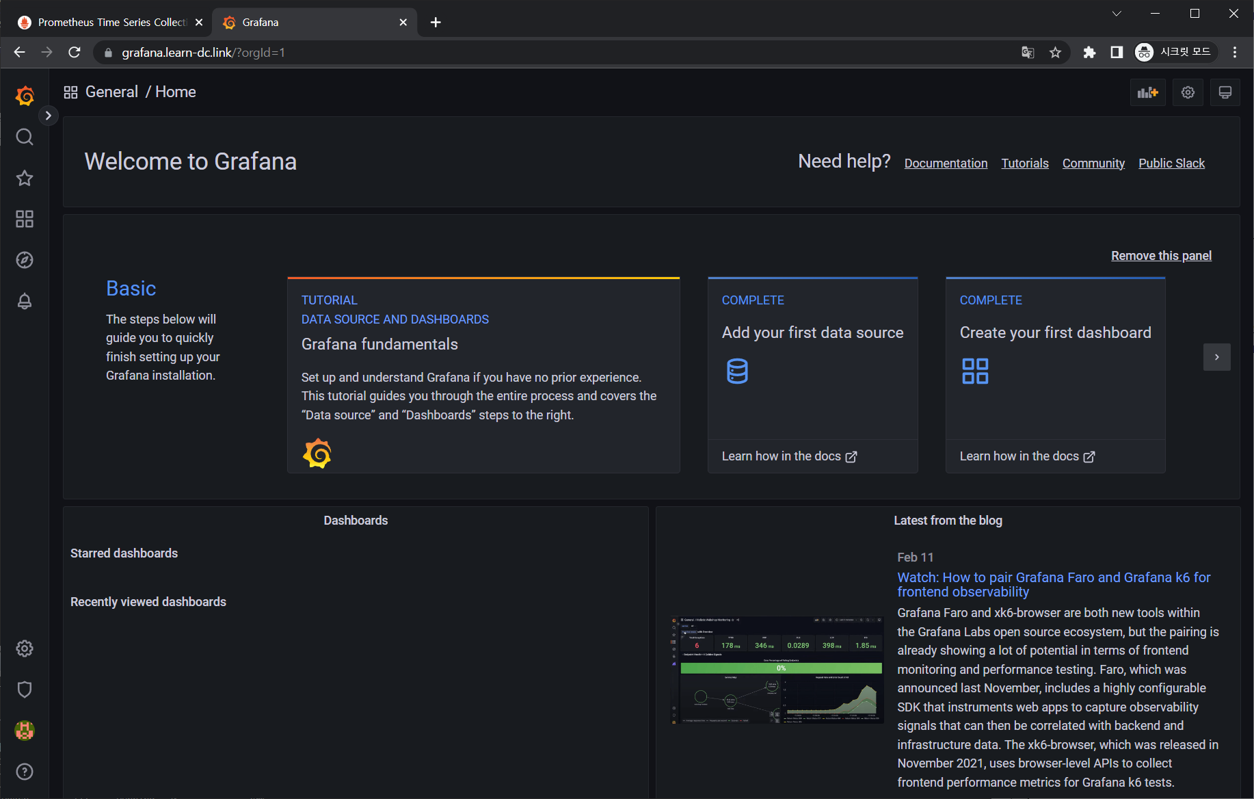
Task: Switch to the Prometheus Time Series tab
Action: (x=111, y=23)
